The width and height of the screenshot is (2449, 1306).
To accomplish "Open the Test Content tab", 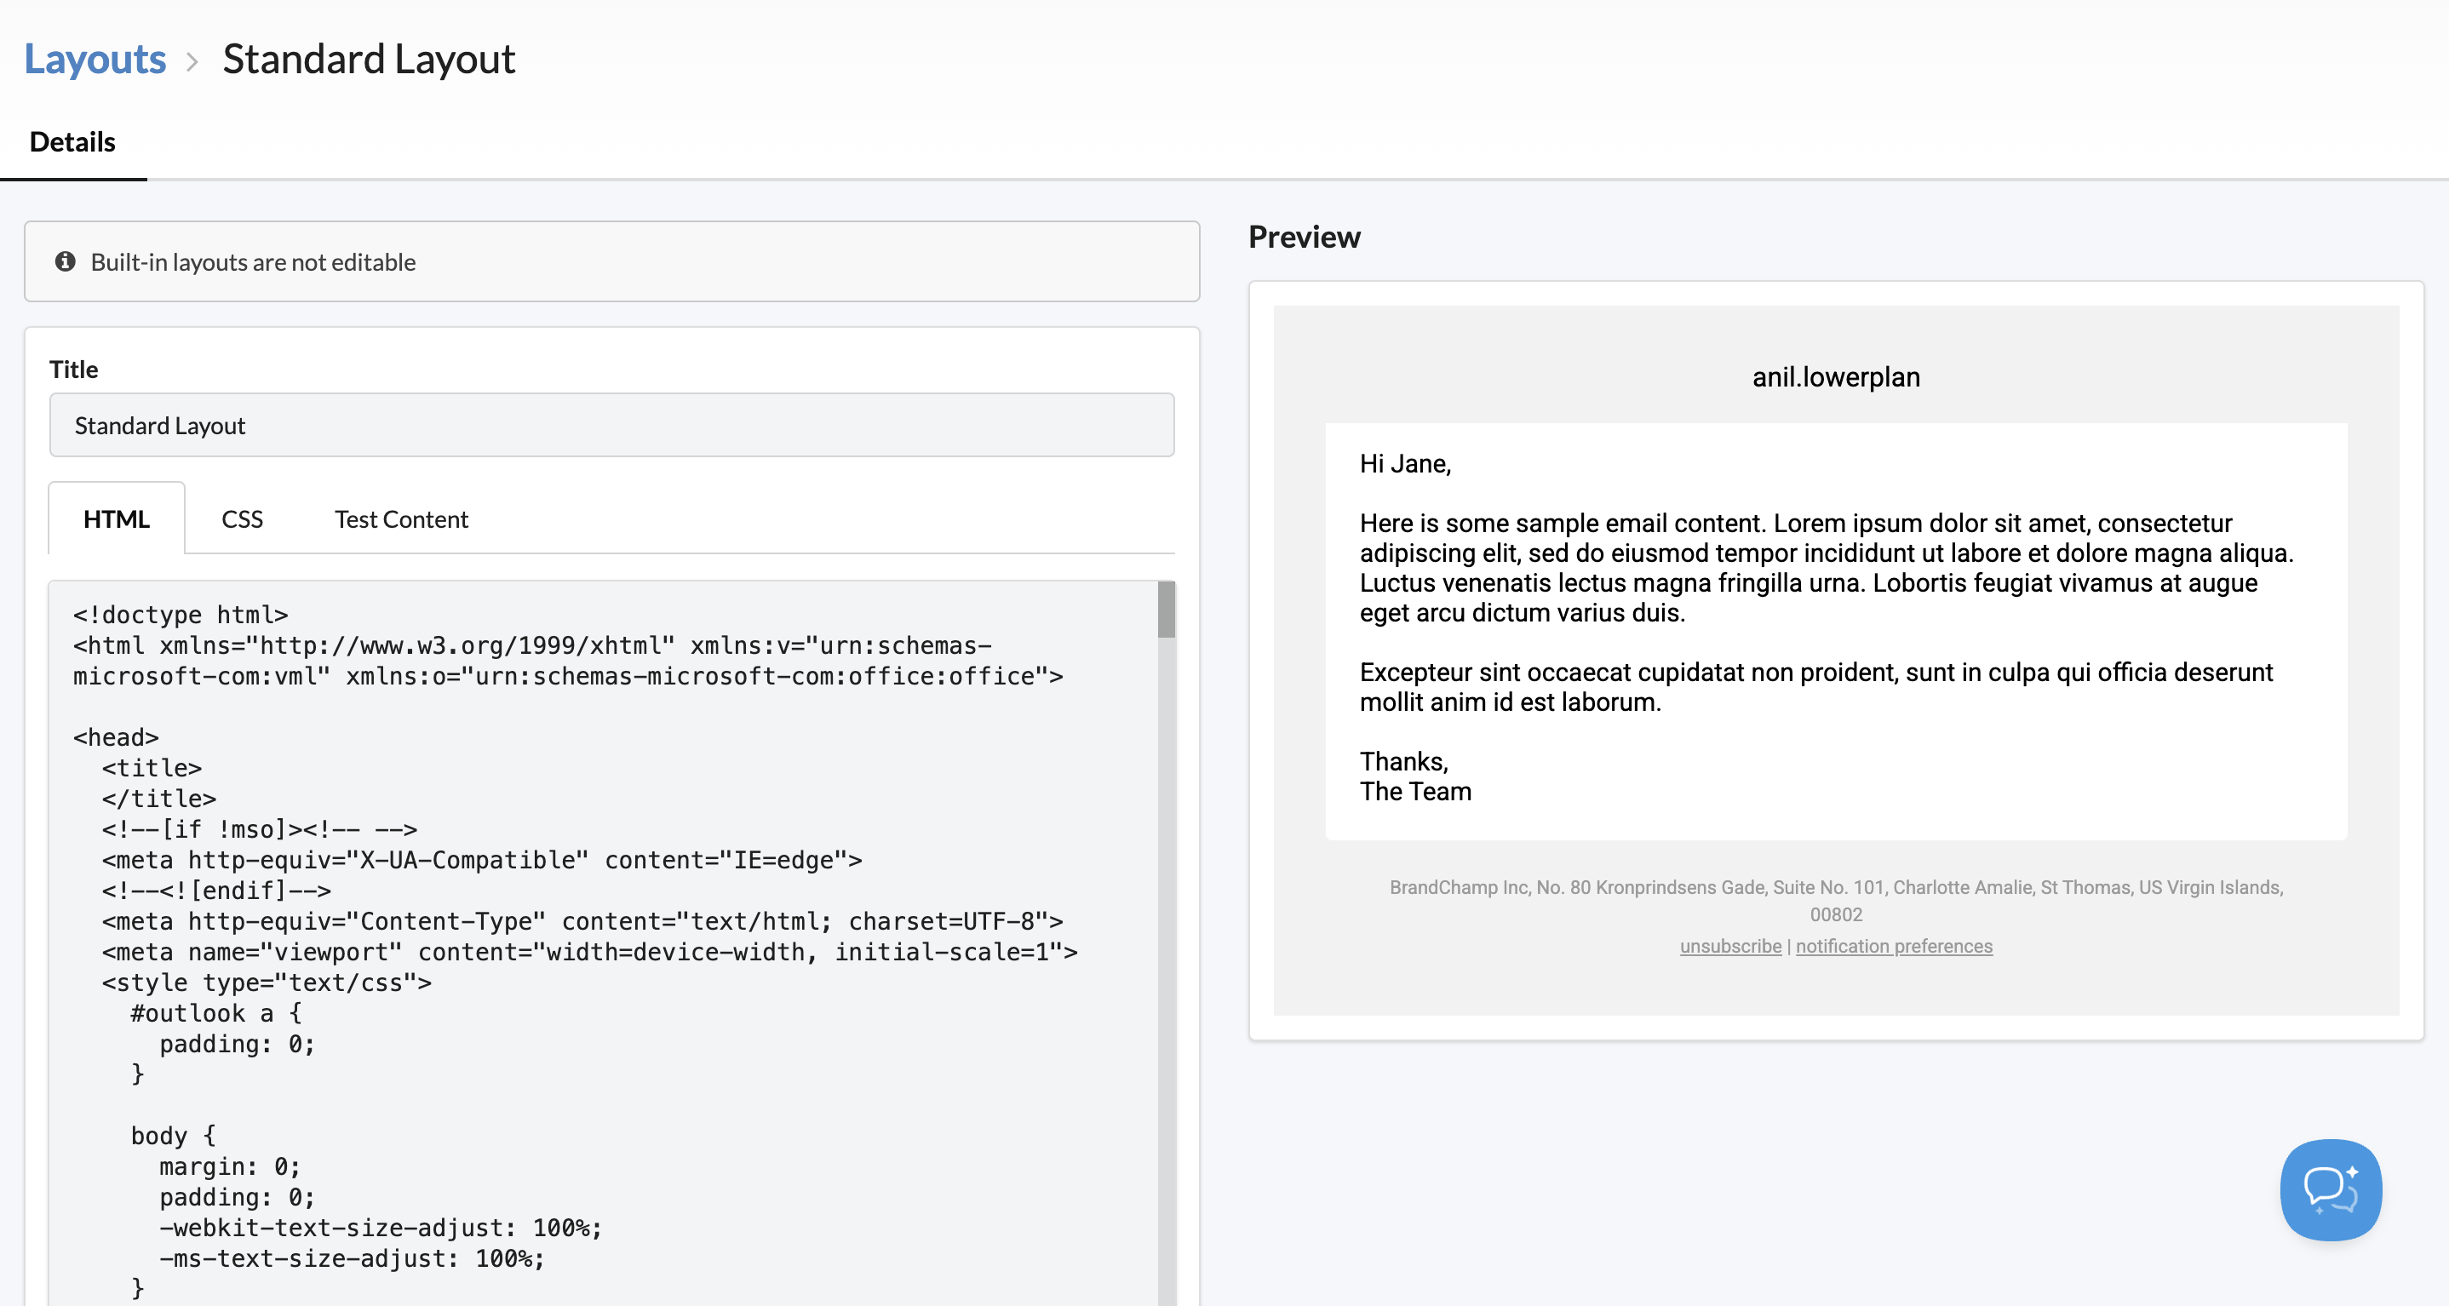I will point(400,519).
